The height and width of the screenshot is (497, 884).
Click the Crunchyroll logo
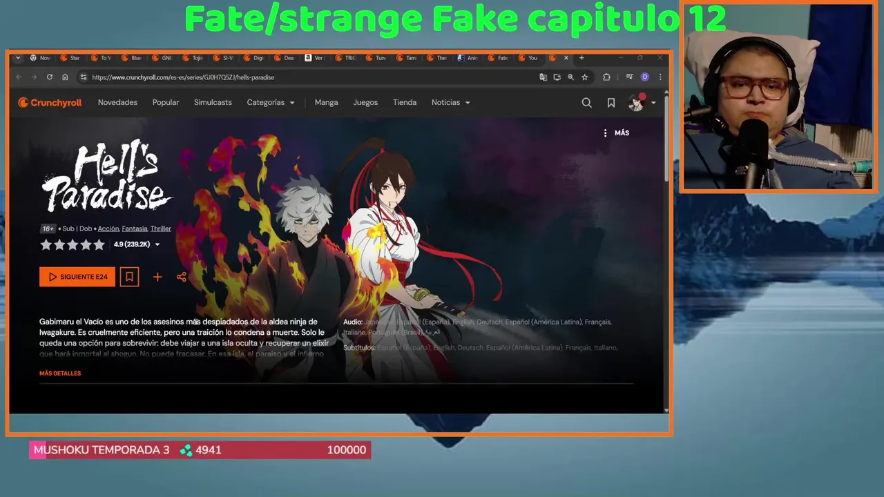click(50, 103)
